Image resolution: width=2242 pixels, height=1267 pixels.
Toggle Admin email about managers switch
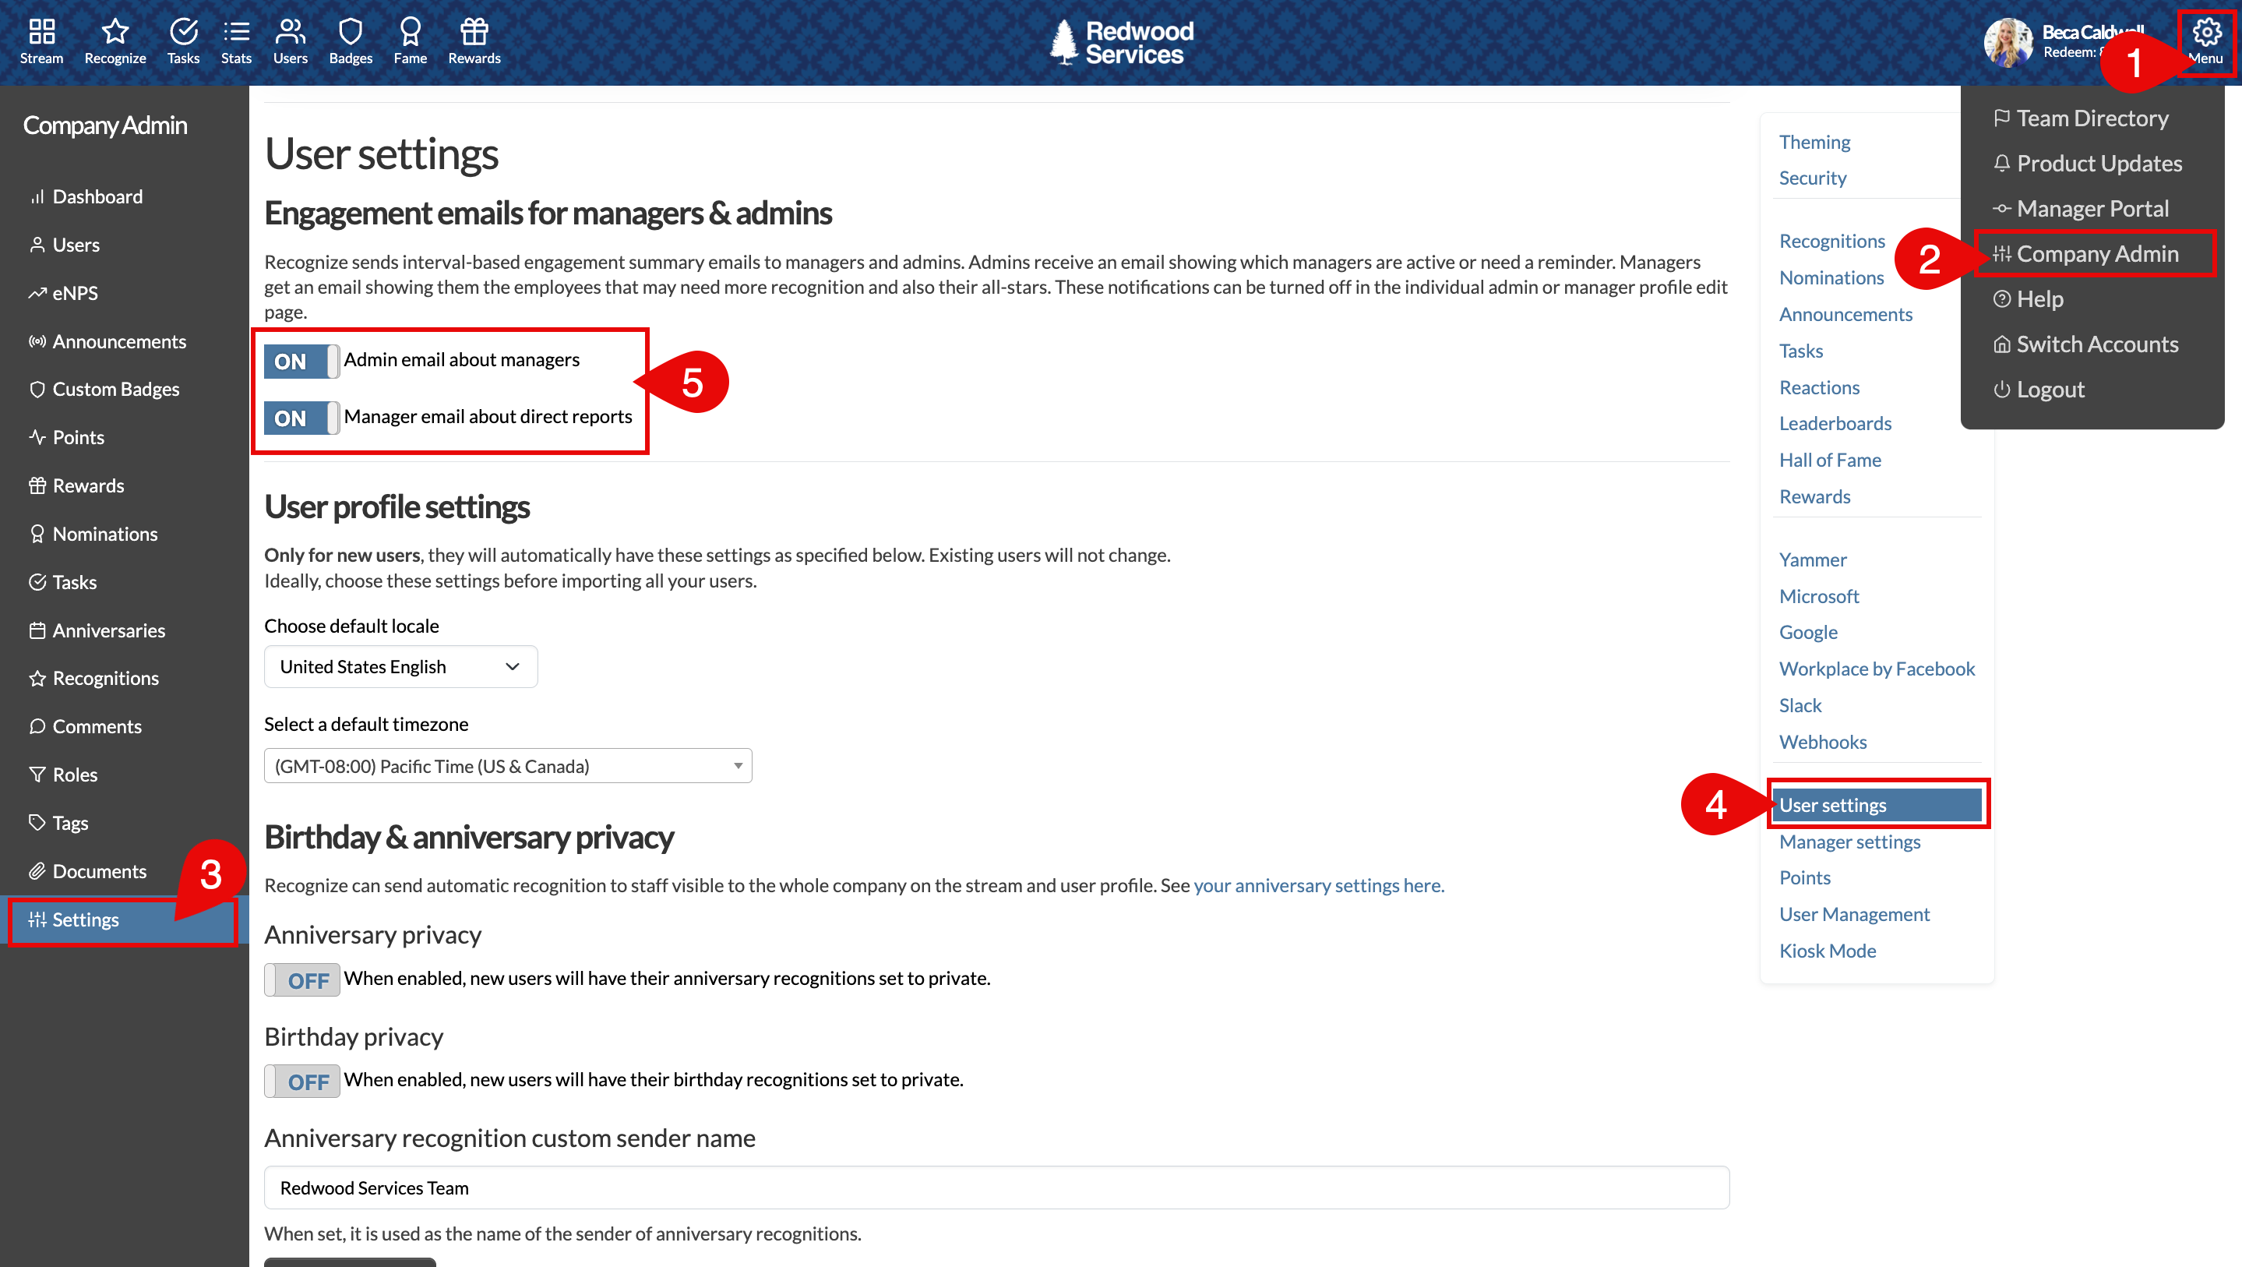(301, 361)
